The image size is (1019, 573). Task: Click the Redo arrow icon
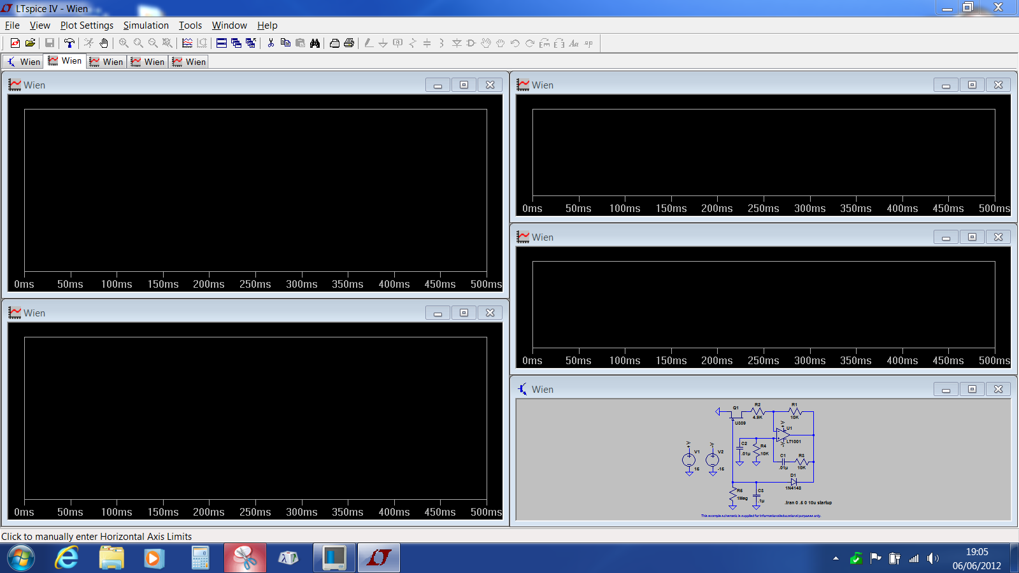point(530,43)
